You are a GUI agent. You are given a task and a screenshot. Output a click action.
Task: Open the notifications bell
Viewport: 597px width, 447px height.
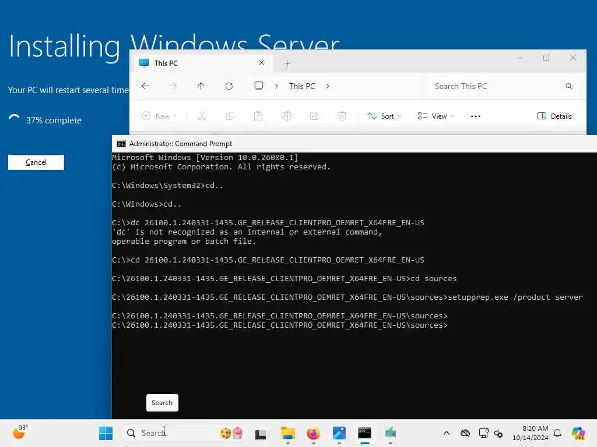[557, 433]
